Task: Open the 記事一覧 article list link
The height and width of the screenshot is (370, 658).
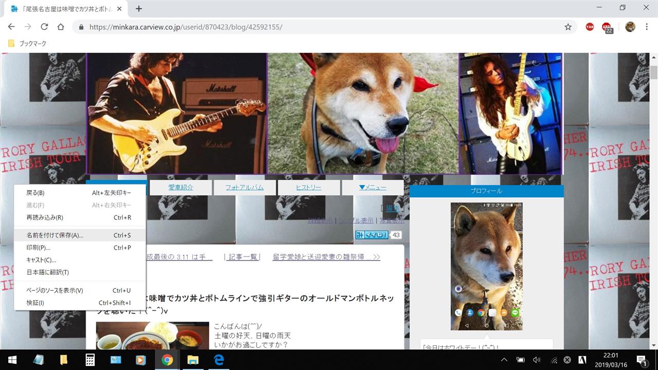Action: tap(244, 257)
